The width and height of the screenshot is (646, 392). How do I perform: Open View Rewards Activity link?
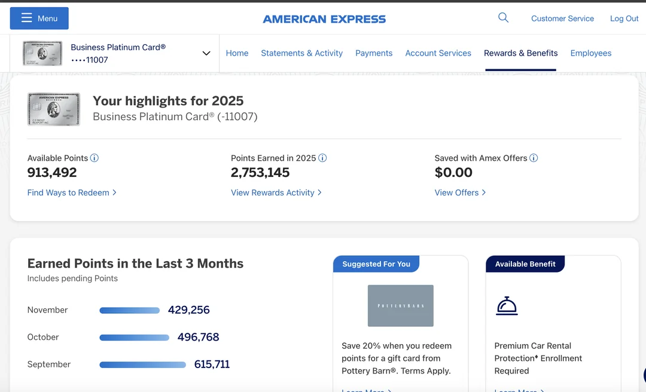point(276,192)
